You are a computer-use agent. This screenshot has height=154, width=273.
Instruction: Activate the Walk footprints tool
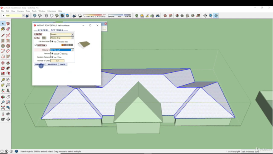click(3, 119)
